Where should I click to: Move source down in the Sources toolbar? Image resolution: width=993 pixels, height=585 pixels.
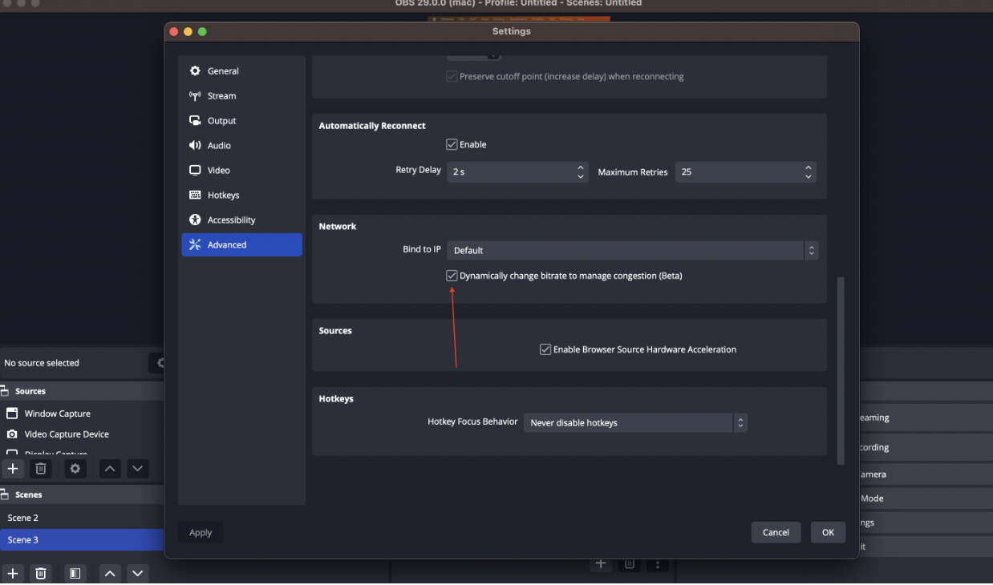[x=138, y=469]
